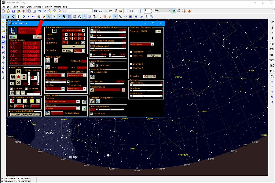Image resolution: width=275 pixels, height=183 pixels.
Task: Open the site name dropdown showing Eldorado
Action: [73, 30]
